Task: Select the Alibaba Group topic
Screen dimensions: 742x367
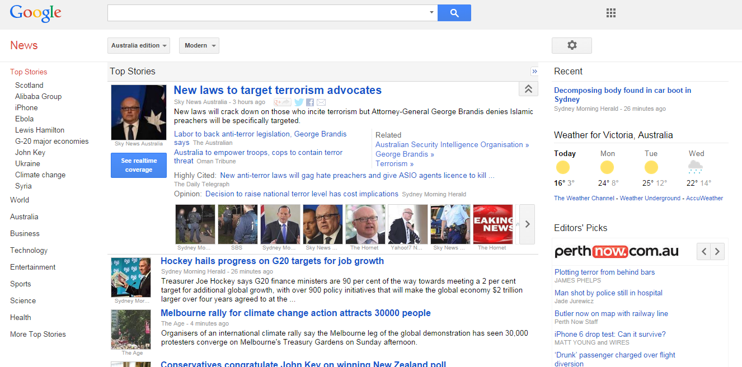Action: pos(38,96)
